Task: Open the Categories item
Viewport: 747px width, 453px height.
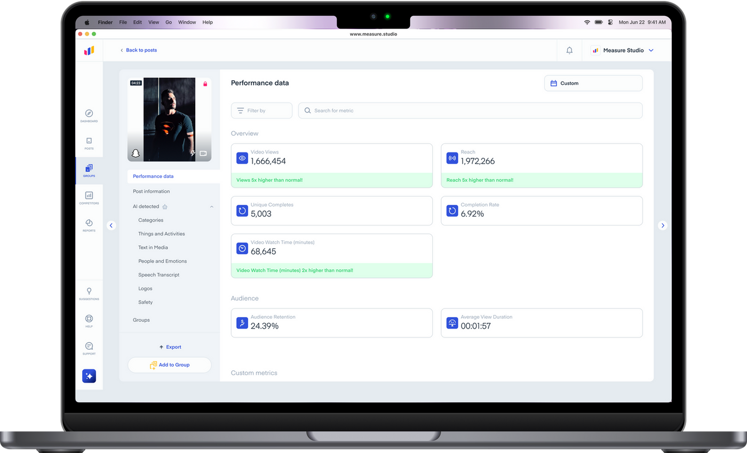Action: [x=151, y=220]
